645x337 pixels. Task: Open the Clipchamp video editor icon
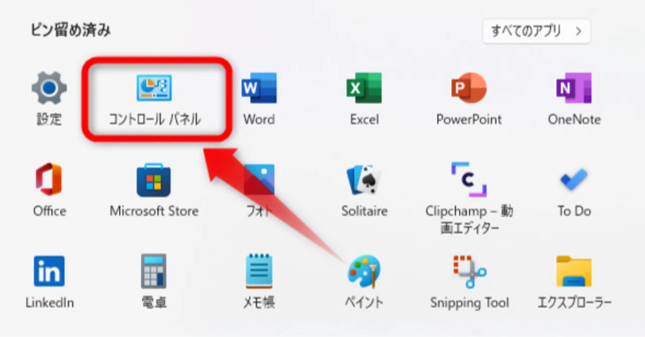click(x=469, y=180)
